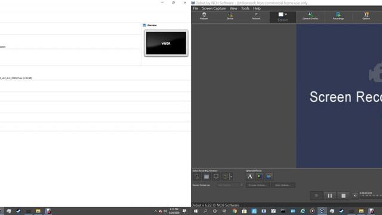Open the color adjustments effect icon

coord(260,177)
